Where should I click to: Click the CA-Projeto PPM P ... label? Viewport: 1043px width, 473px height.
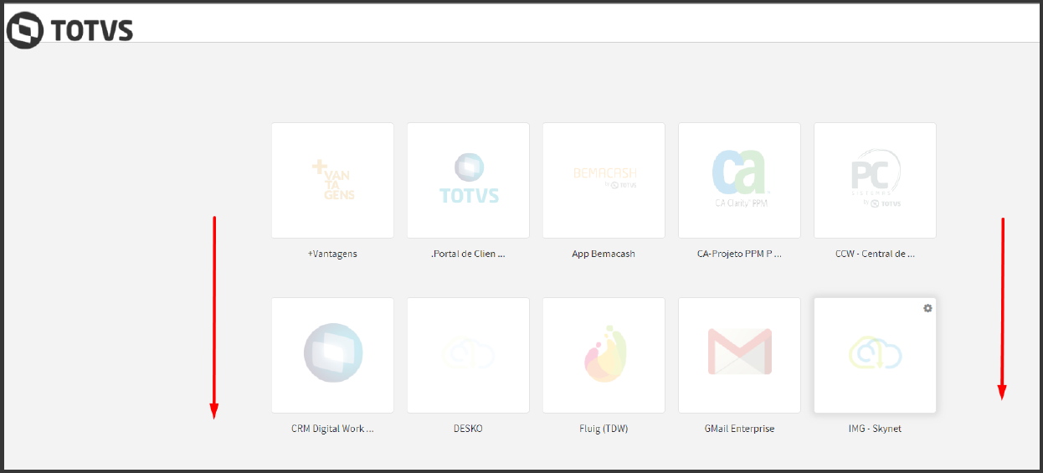[x=739, y=254]
